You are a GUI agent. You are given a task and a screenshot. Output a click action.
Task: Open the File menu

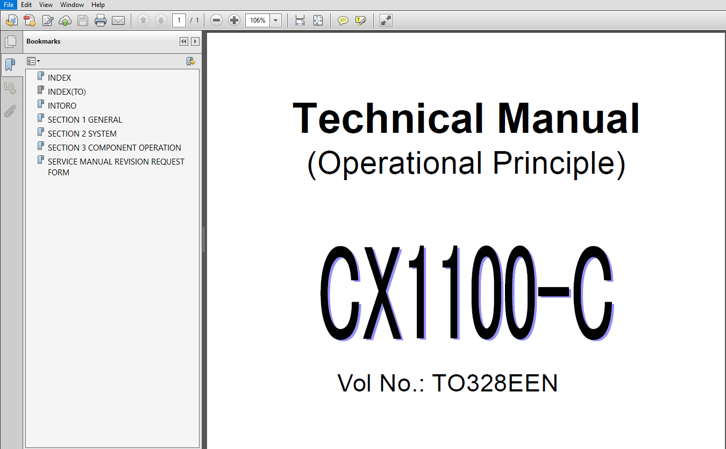coord(9,5)
